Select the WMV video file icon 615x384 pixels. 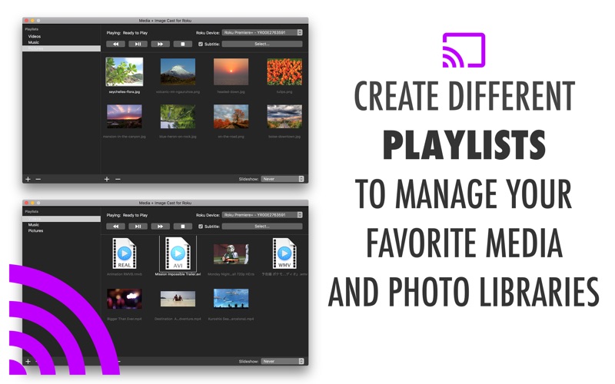(x=284, y=253)
